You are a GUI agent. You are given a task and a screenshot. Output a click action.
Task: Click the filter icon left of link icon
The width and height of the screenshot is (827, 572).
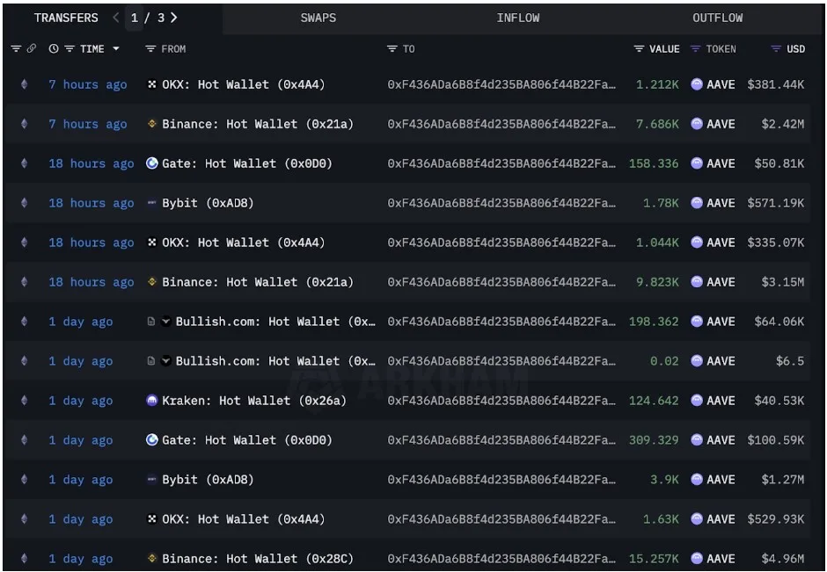click(x=16, y=48)
